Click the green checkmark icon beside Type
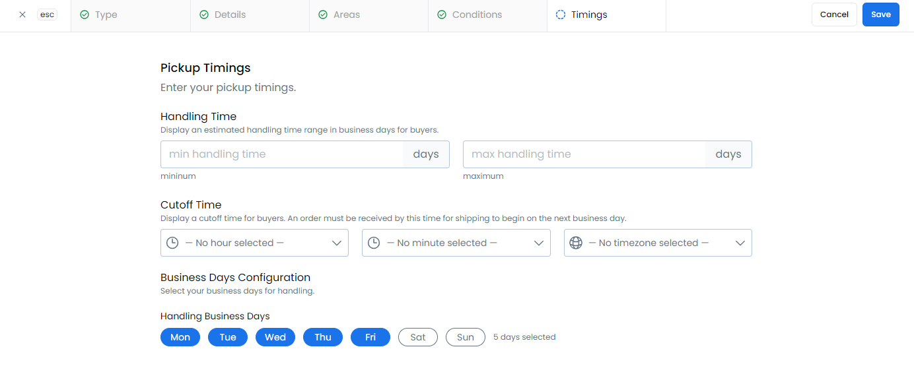The height and width of the screenshot is (380, 914). (85, 15)
